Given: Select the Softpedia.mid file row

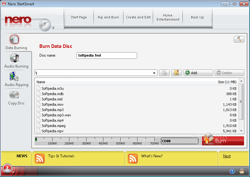Looking at the screenshot, I should click(x=137, y=99).
